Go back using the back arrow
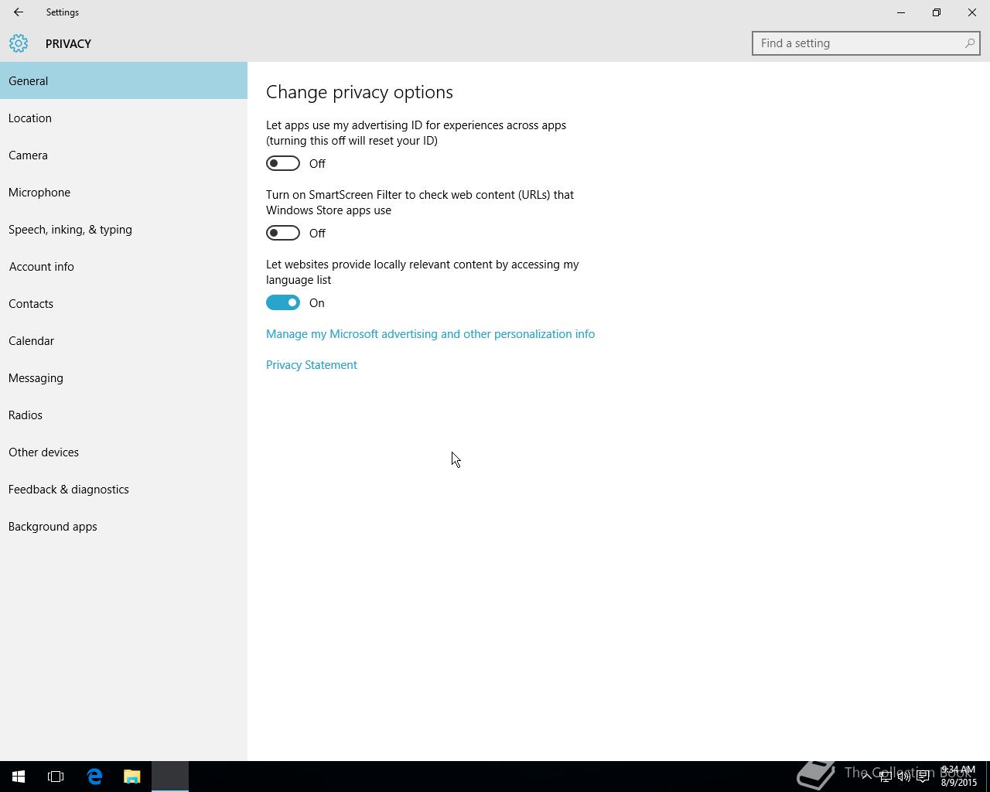 click(19, 12)
